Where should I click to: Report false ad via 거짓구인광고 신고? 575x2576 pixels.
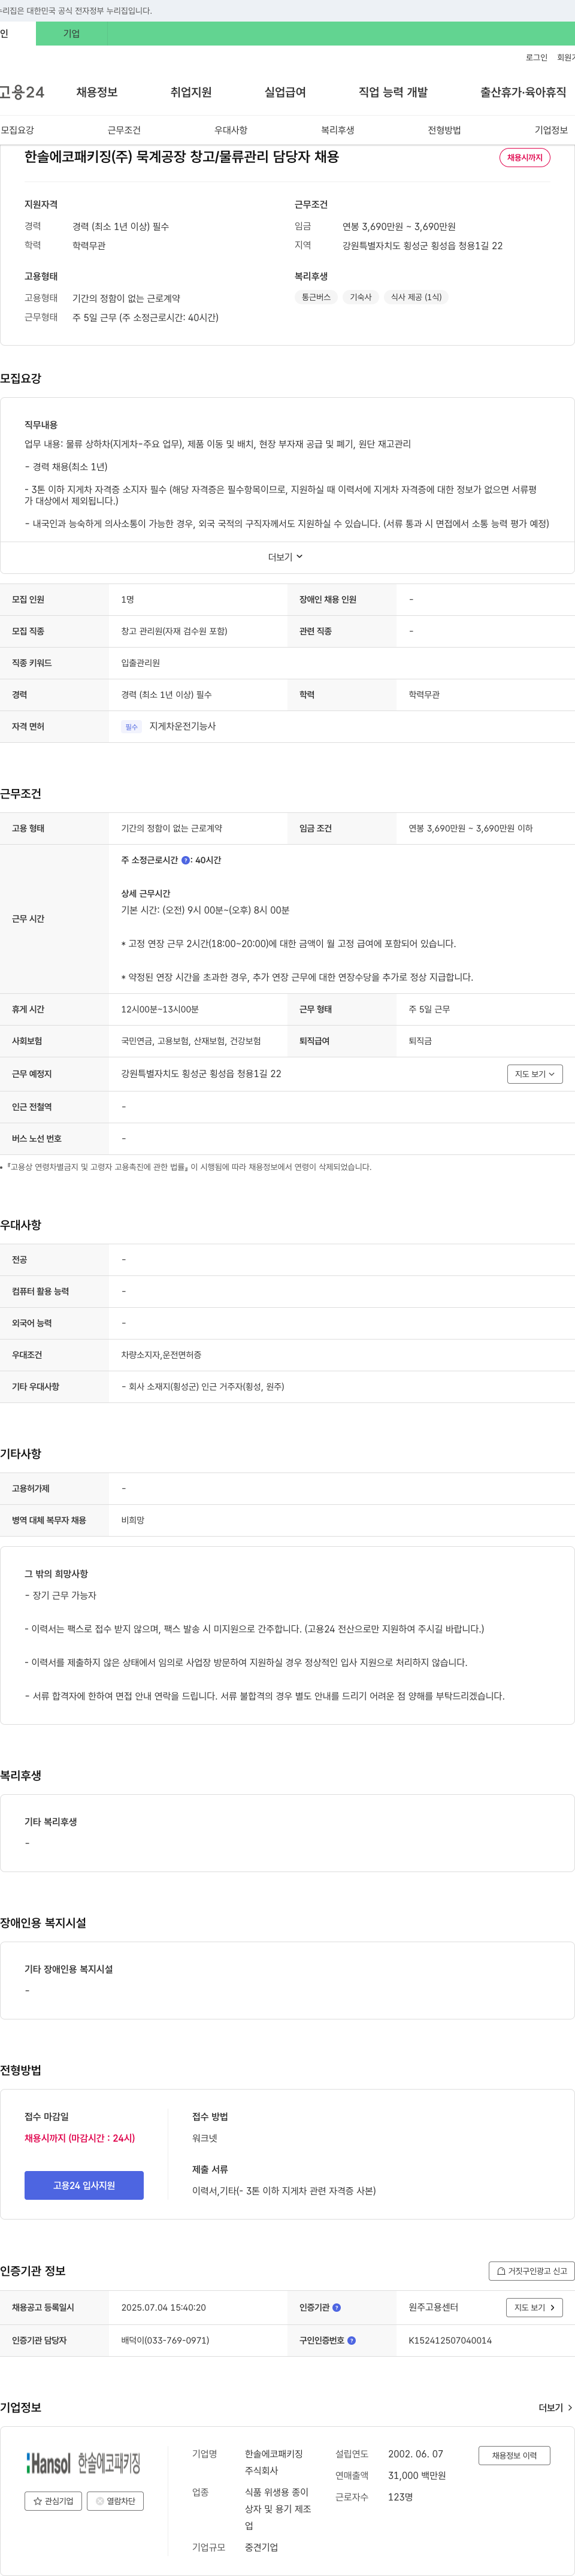coord(531,2271)
